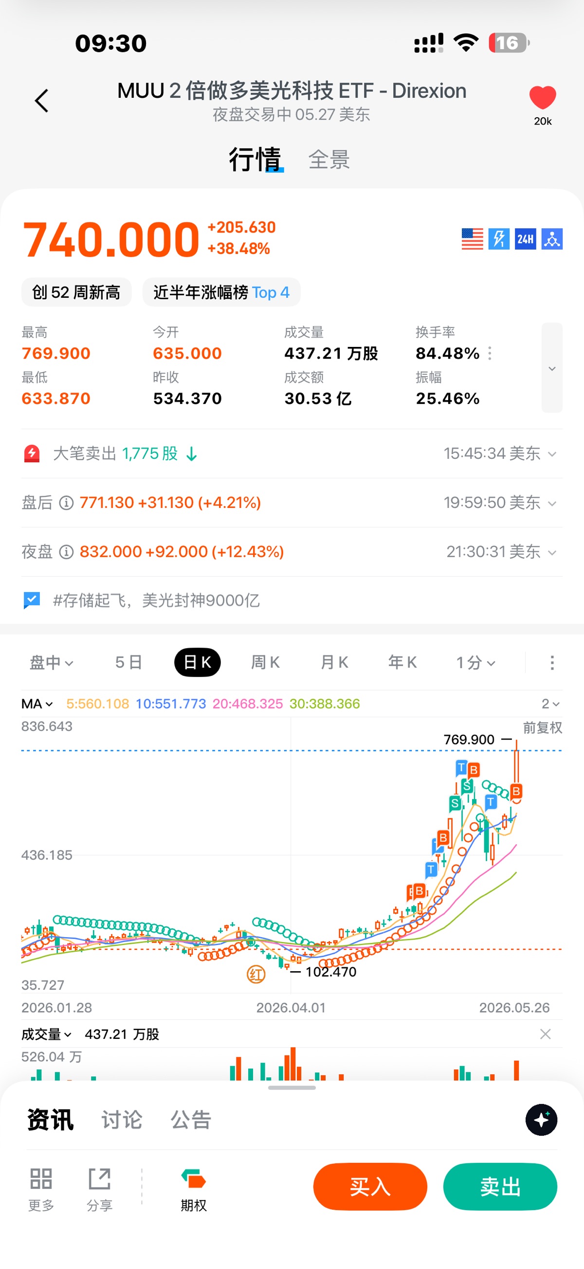Open the MA indicator dropdown

pyautogui.click(x=37, y=704)
